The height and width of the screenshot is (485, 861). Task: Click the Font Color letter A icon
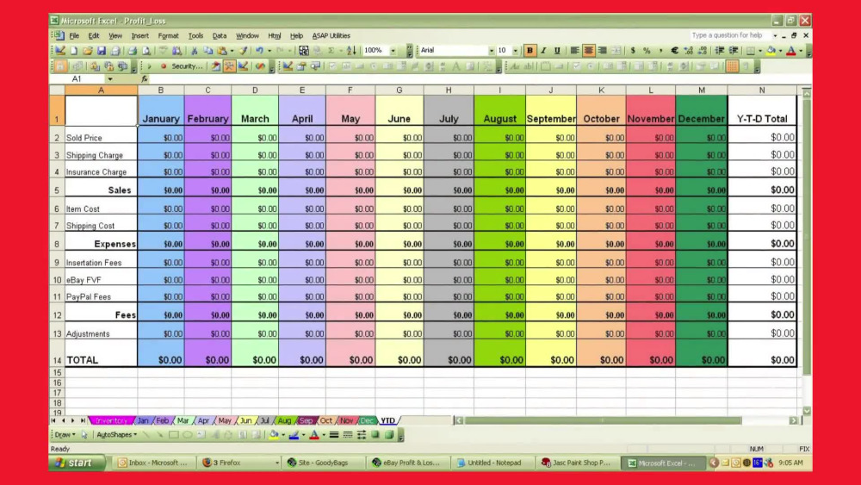click(x=791, y=51)
